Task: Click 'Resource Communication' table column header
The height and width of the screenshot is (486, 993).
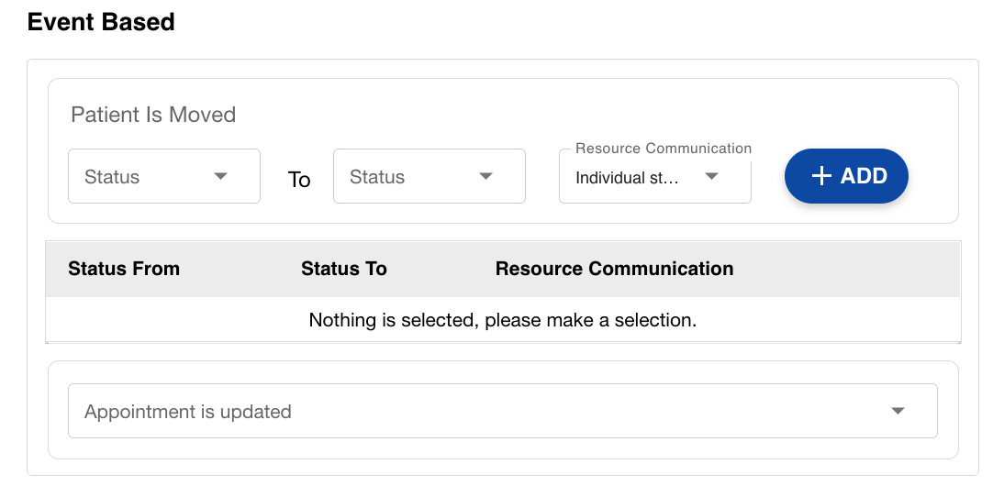Action: tap(614, 269)
